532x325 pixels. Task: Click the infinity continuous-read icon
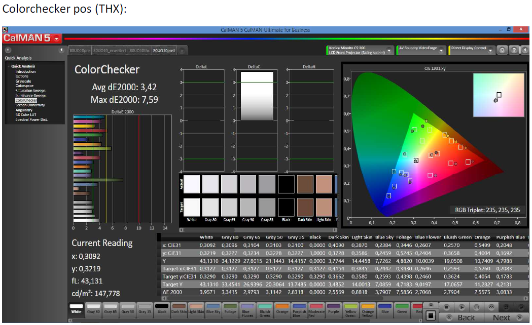(491, 307)
